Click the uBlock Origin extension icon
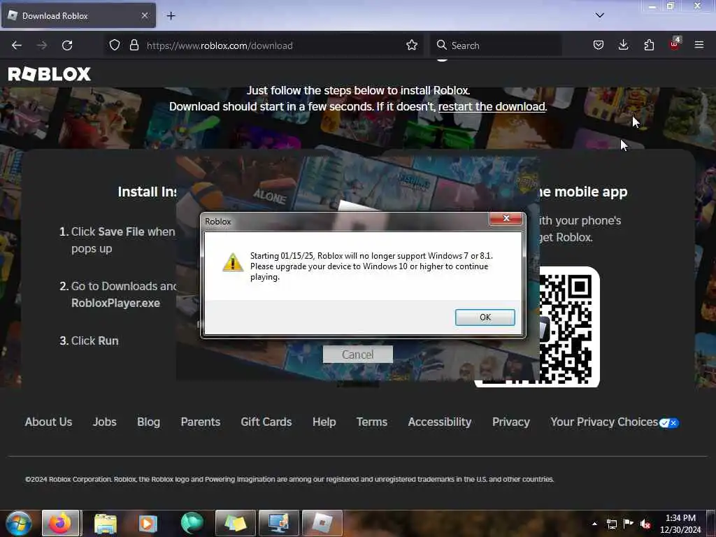 [x=675, y=44]
